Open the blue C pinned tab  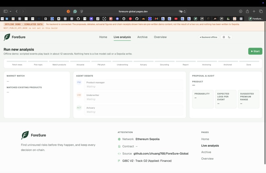pyautogui.click(x=52, y=19)
